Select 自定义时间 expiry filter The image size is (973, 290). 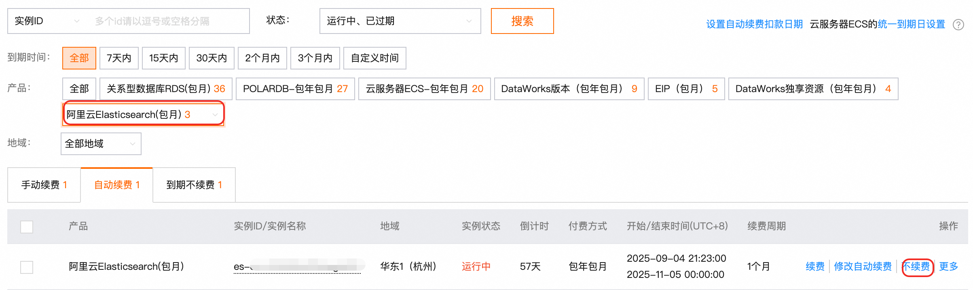click(374, 58)
